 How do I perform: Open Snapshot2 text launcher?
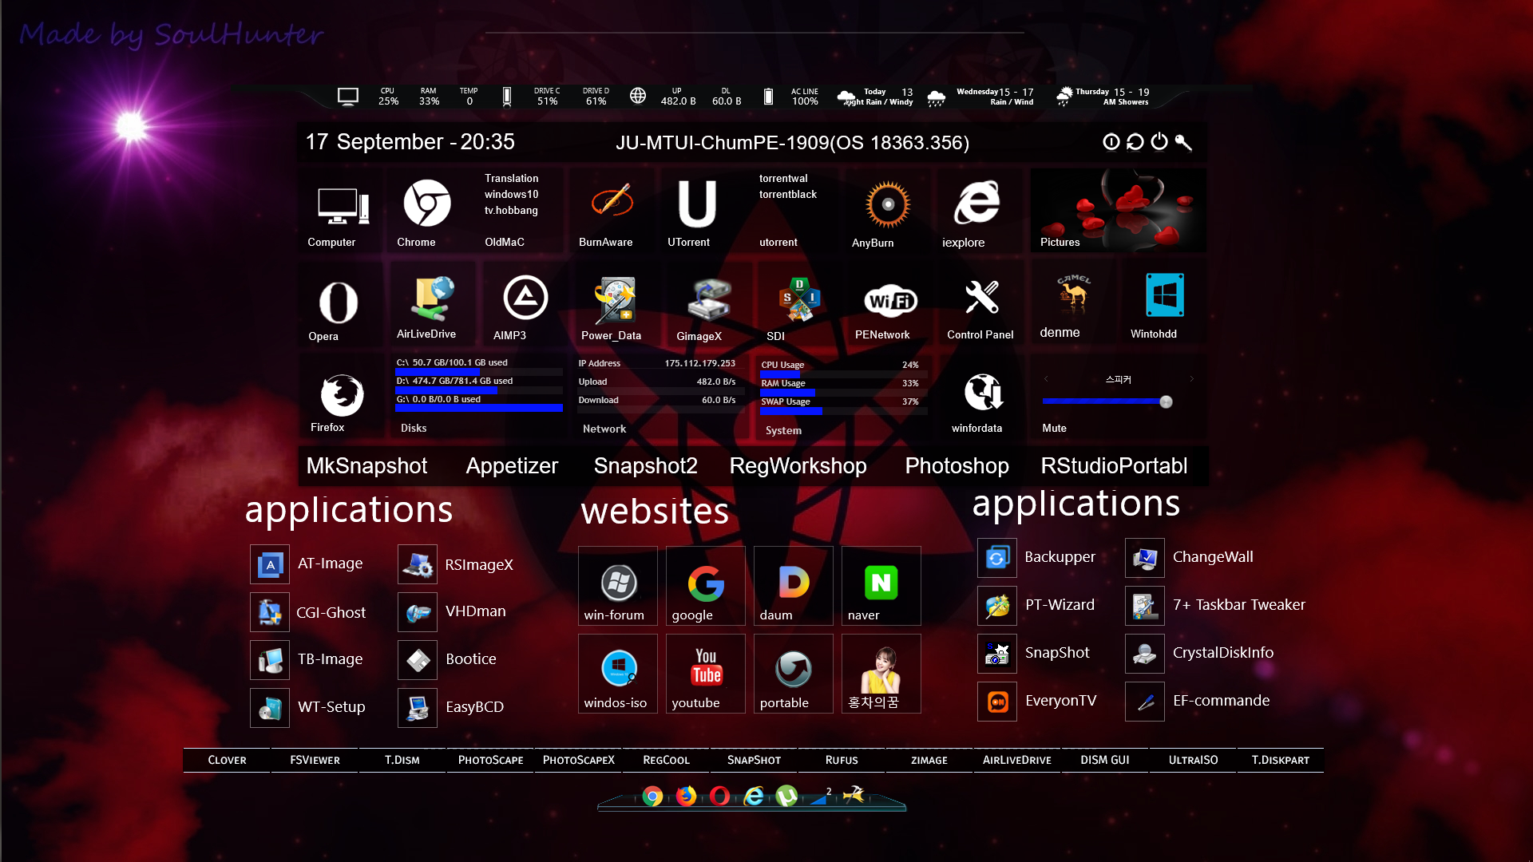[645, 465]
